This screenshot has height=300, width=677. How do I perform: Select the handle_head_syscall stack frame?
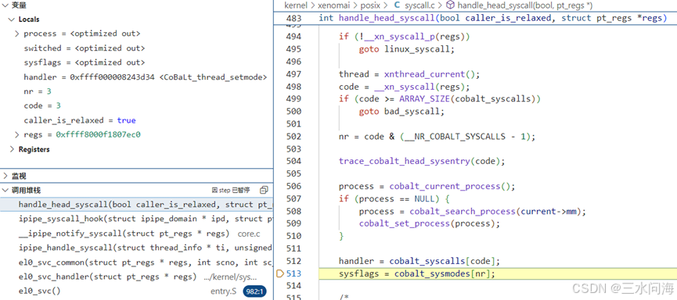coord(136,205)
